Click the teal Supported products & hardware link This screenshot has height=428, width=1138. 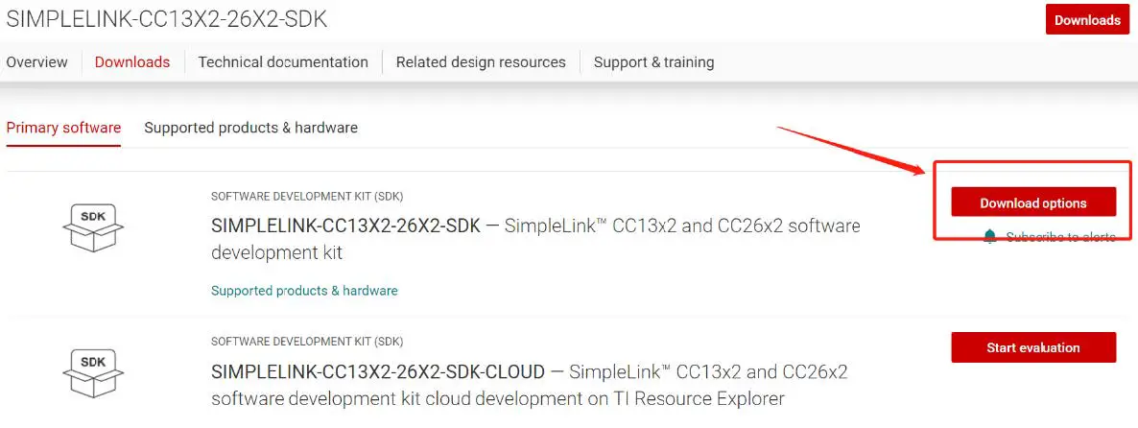click(304, 291)
